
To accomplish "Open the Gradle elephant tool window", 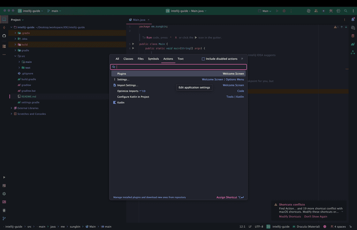I will coord(353,44).
